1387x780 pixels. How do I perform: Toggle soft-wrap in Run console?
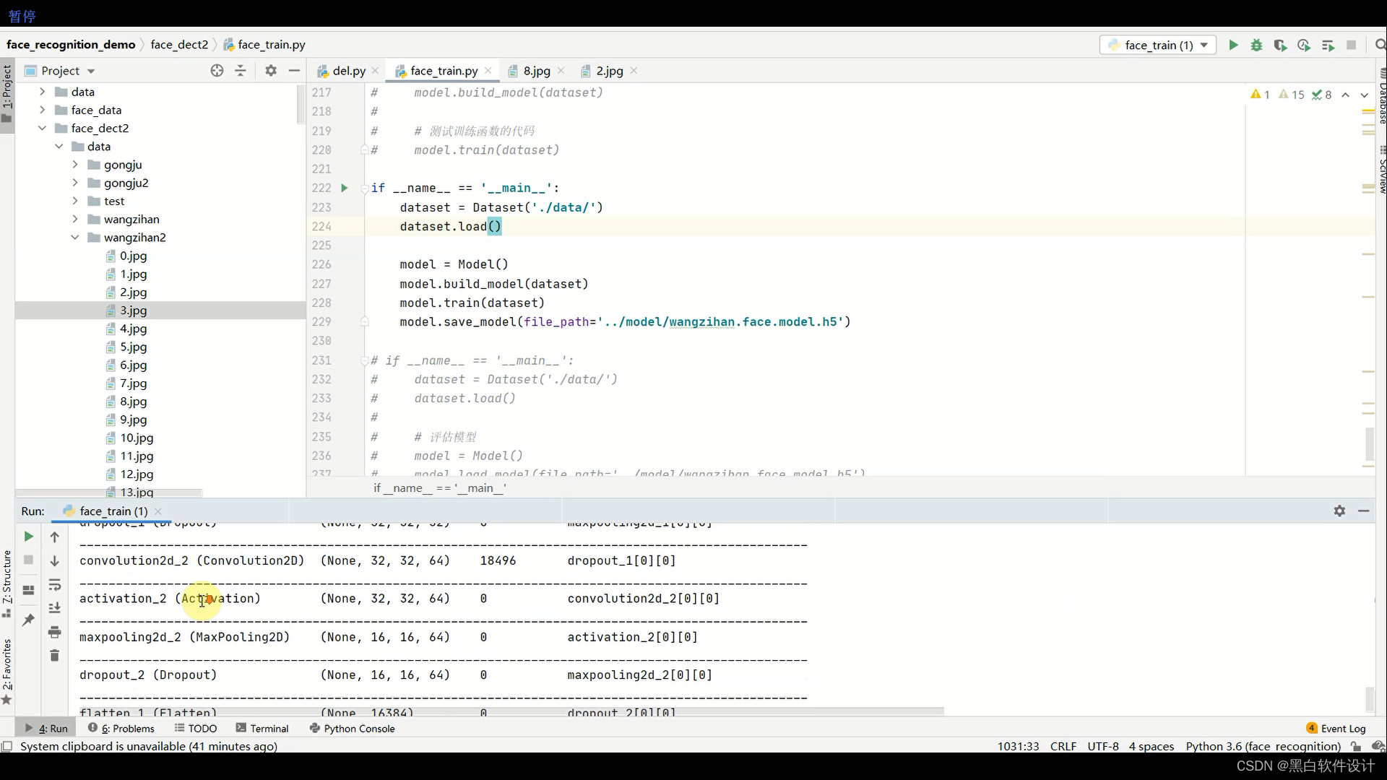point(54,584)
